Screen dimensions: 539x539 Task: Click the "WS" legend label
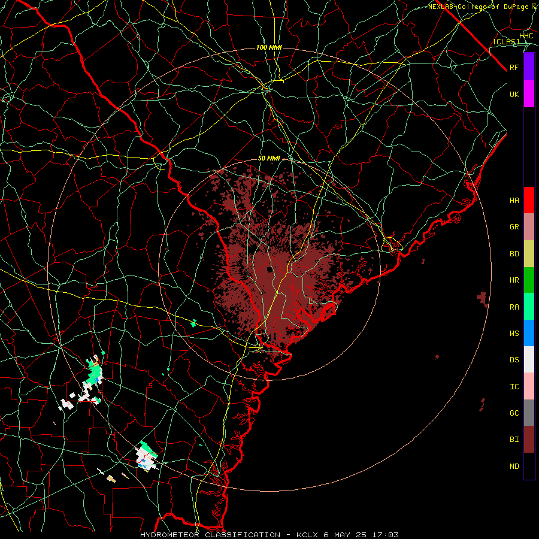tap(514, 334)
